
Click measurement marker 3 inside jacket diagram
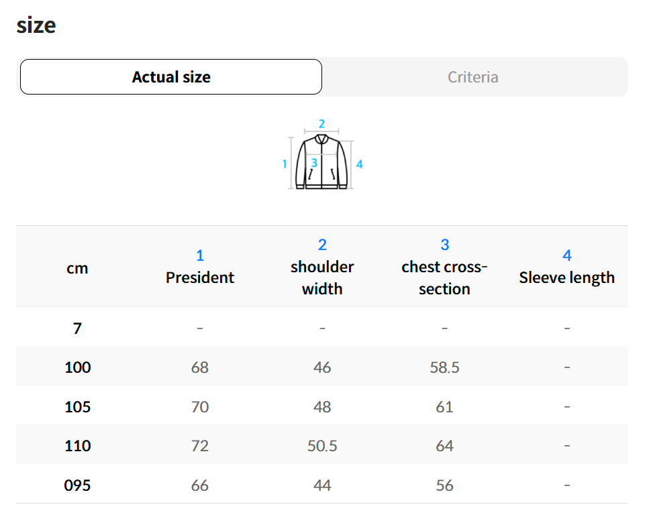tap(314, 162)
